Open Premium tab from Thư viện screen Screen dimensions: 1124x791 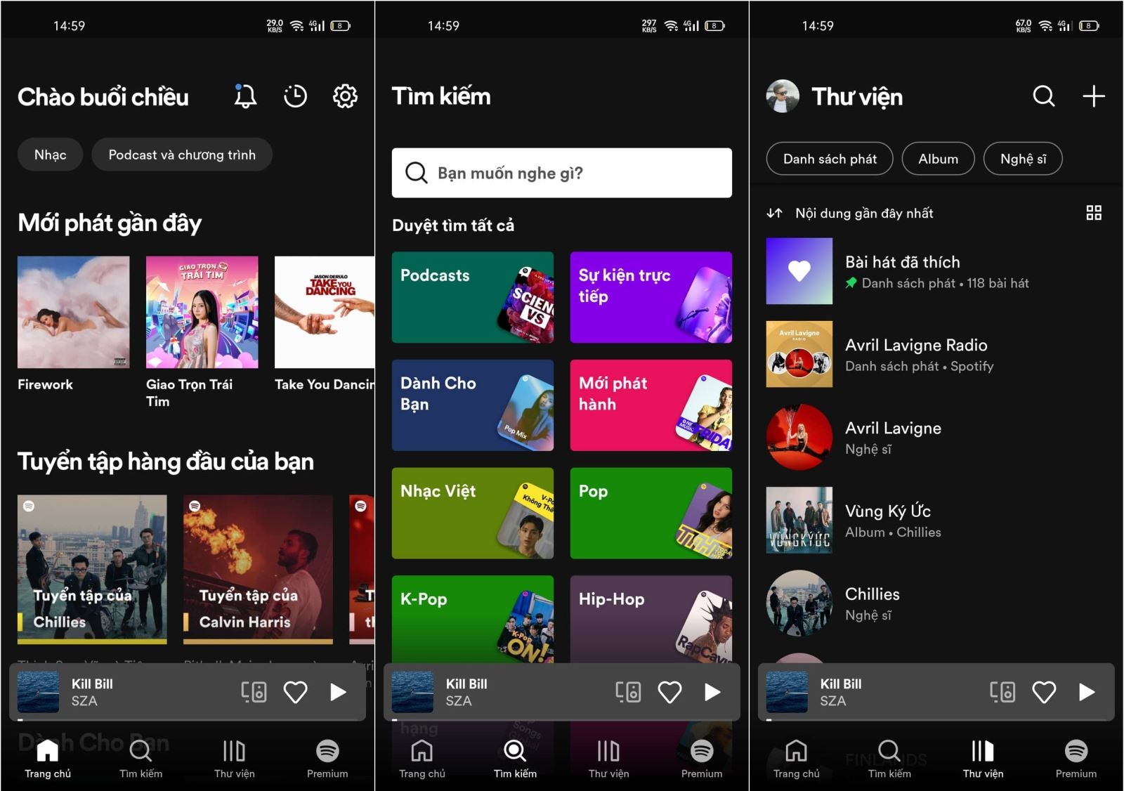click(1076, 759)
